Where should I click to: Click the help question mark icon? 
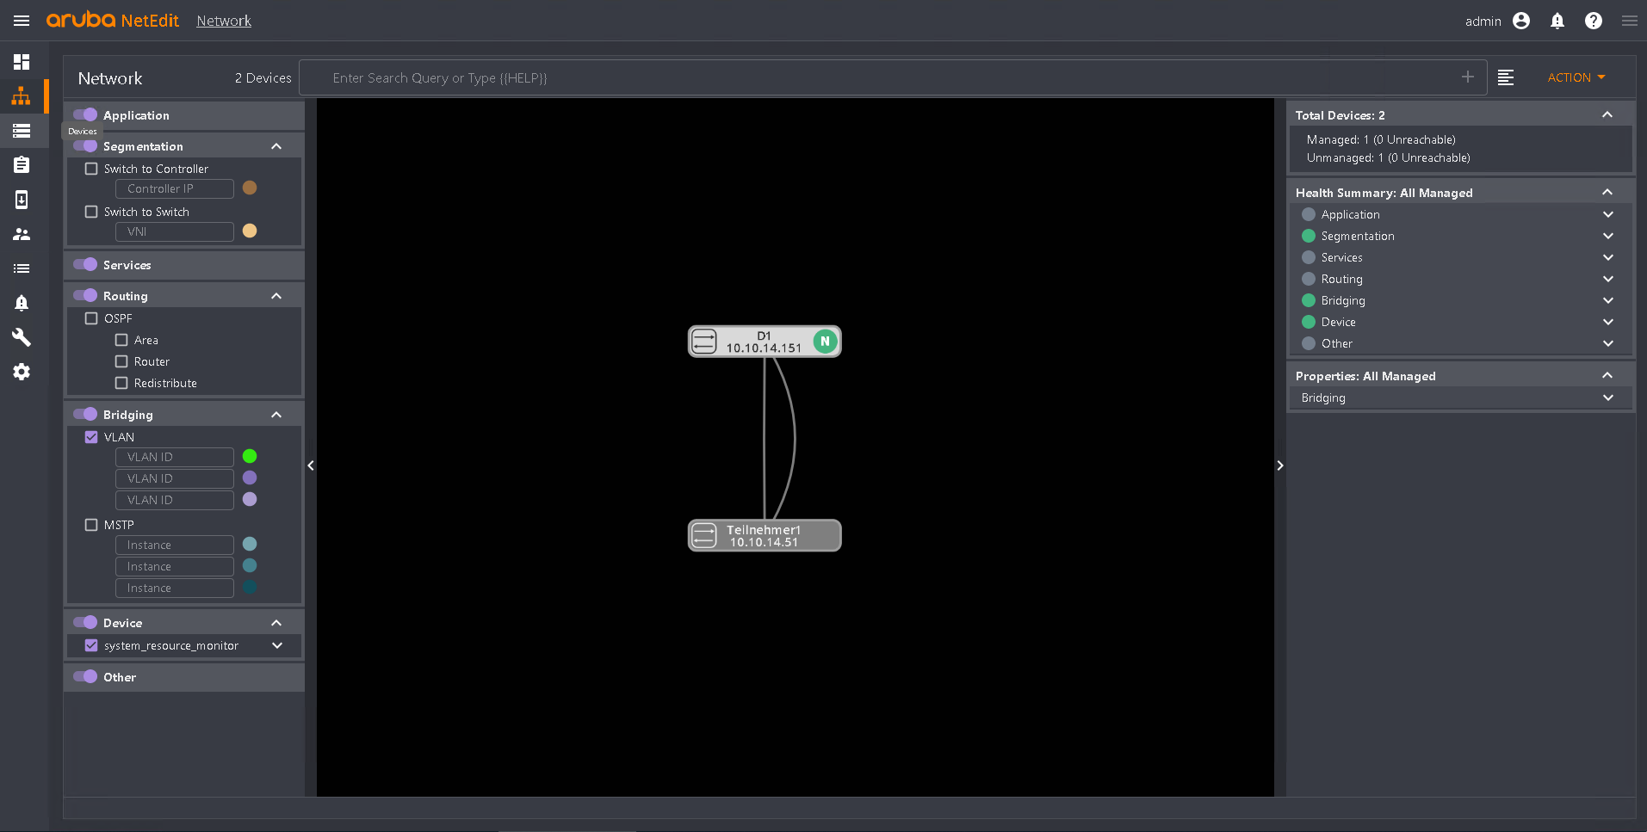pos(1593,21)
